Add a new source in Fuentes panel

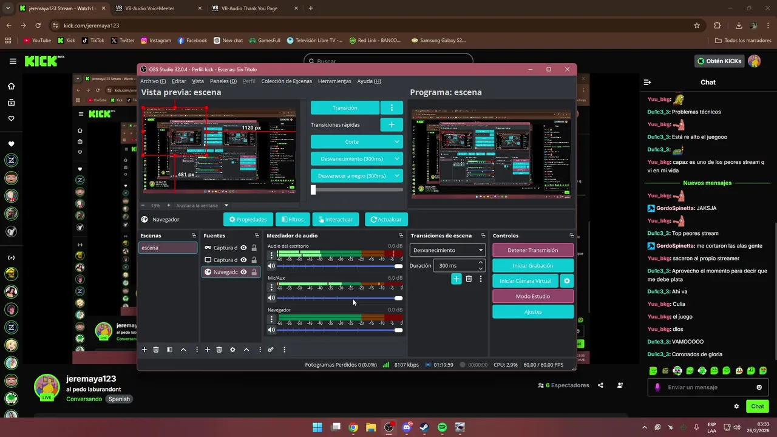coord(208,350)
